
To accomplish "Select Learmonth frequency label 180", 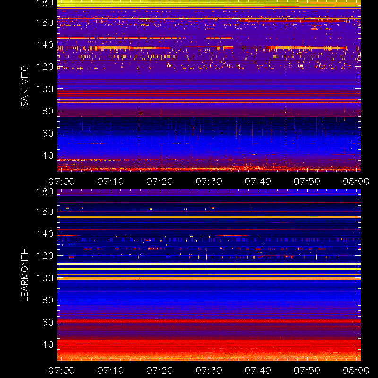I will coord(45,192).
